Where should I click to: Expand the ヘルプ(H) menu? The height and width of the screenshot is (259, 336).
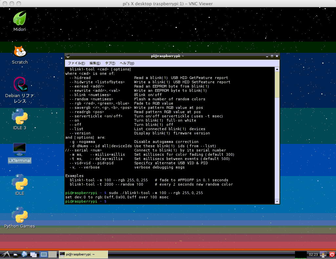tap(127, 63)
